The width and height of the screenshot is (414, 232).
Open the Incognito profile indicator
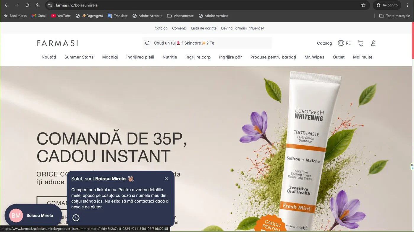(x=387, y=5)
